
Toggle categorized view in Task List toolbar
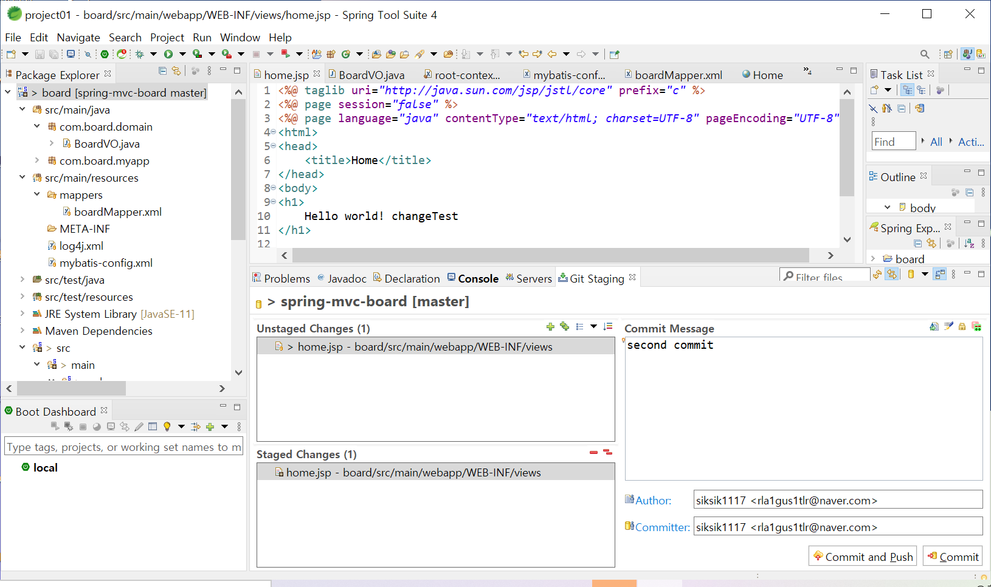[908, 90]
